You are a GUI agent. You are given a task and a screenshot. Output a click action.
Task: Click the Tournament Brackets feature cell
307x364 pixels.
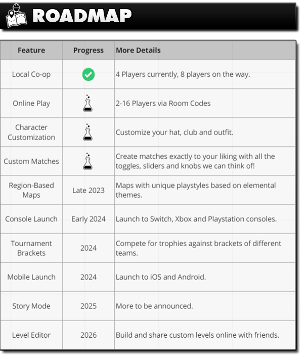pos(31,248)
